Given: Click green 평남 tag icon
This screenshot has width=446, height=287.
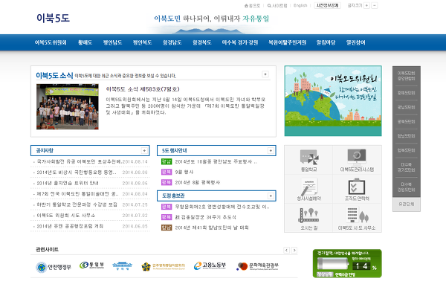Looking at the screenshot, I should (x=167, y=161).
